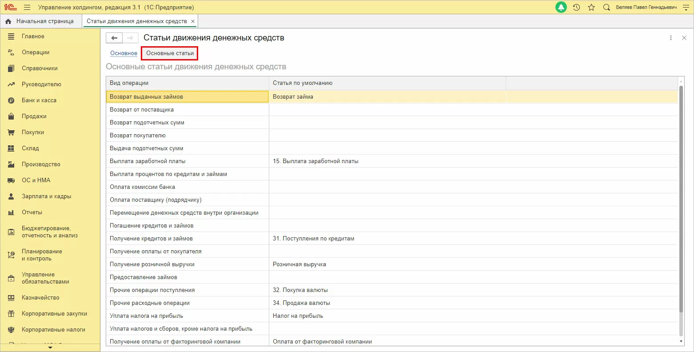Click the Корпоративные закупки gift icon
Screen dimensions: 694x352
tap(11, 314)
